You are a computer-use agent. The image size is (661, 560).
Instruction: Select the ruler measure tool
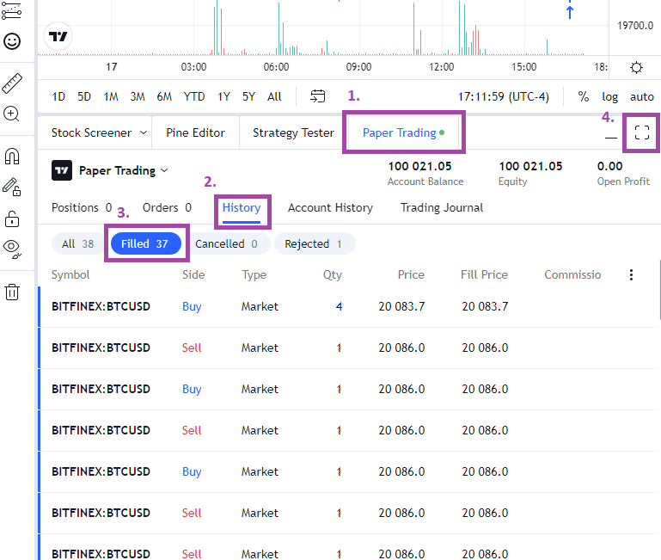pos(12,83)
